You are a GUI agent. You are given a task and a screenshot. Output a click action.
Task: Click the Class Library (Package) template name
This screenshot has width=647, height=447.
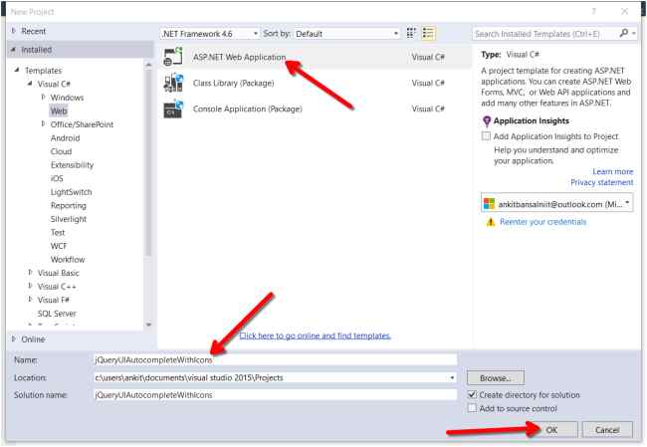tap(234, 83)
